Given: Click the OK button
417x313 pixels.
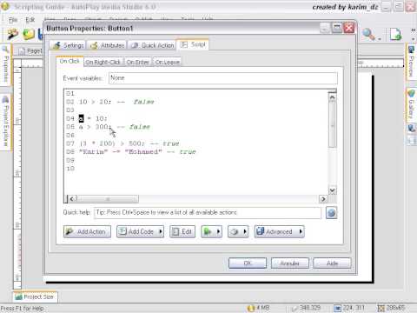Looking at the screenshot, I should 248,263.
